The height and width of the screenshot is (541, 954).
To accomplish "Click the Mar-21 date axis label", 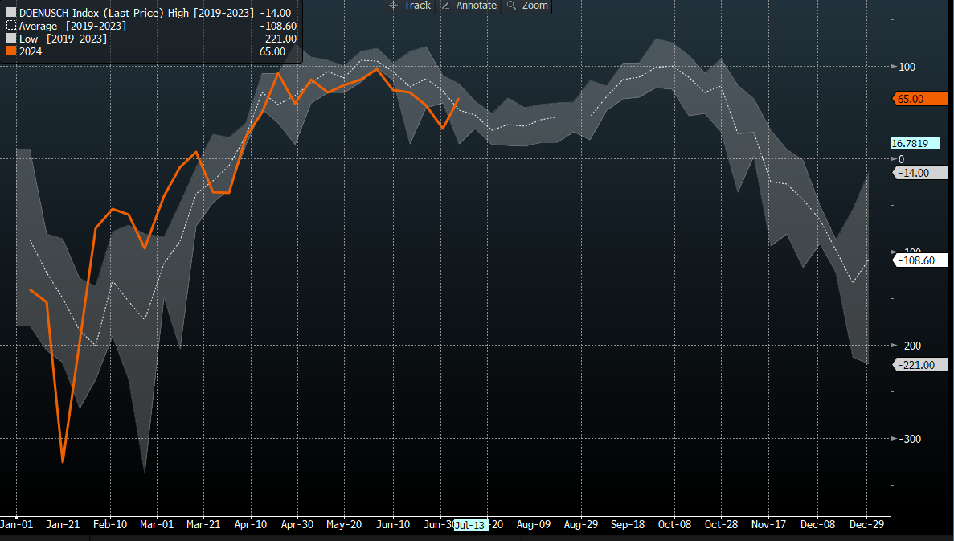I will (203, 524).
